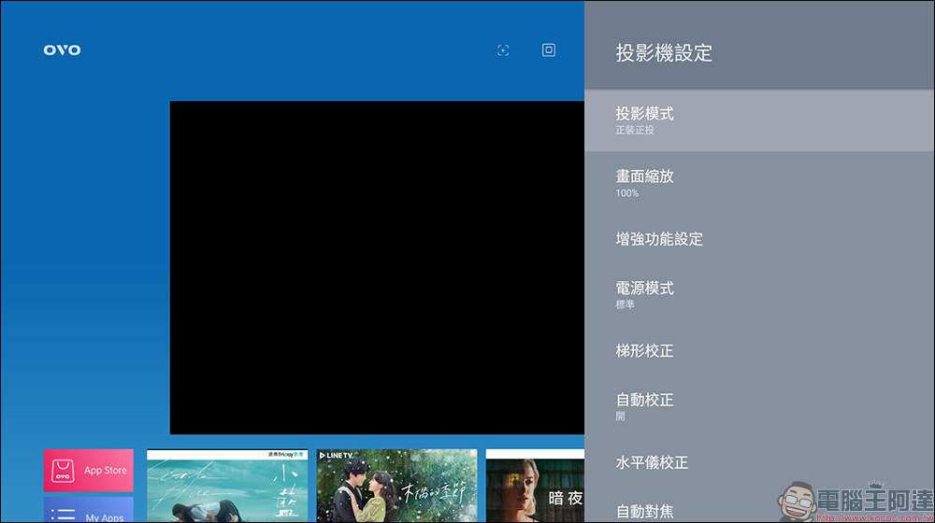Open the My Apps tile
Screen dimensions: 935x523
pyautogui.click(x=88, y=510)
